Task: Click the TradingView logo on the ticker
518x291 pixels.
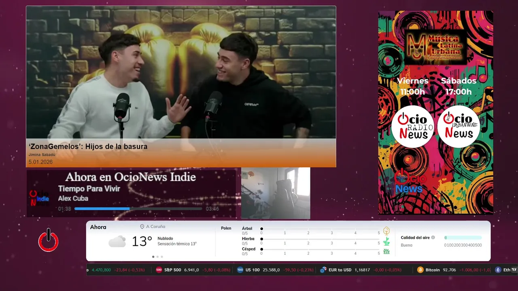Action: 514,270
